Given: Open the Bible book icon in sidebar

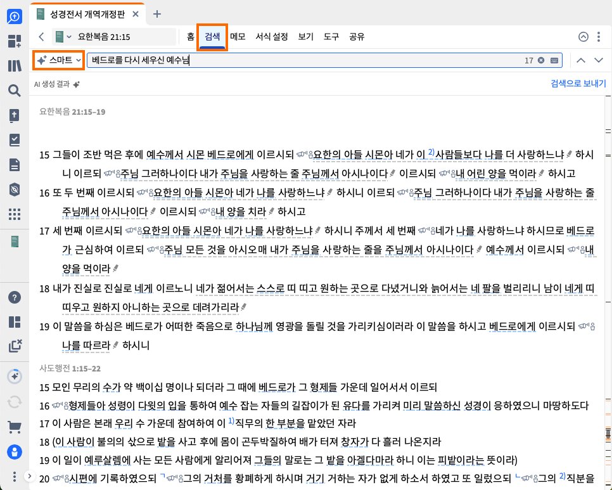Looking at the screenshot, I should coord(15,115).
